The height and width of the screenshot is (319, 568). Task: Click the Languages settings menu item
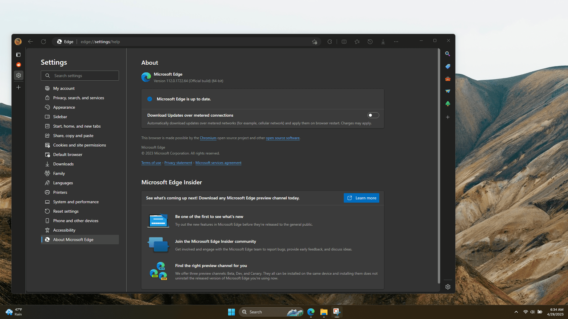tap(62, 182)
